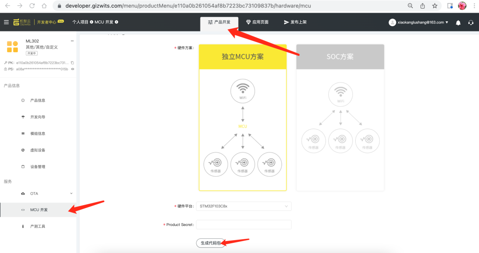This screenshot has width=479, height=253.
Task: Bookmark this page with the star
Action: tap(434, 5)
